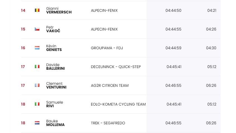The height and width of the screenshot is (133, 236).
Task: Click the Deceuninck - Quick-Step team name
Action: coord(116,67)
